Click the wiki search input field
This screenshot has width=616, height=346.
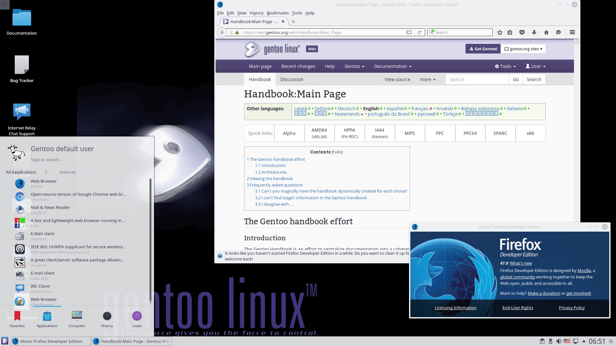477,79
